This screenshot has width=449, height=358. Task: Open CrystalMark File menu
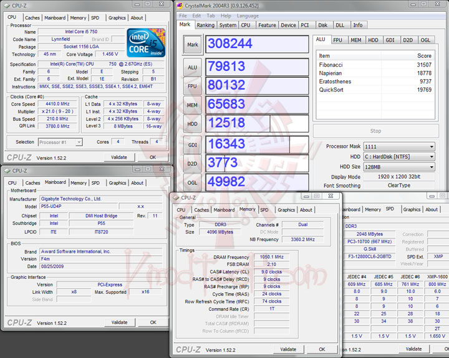(x=183, y=16)
